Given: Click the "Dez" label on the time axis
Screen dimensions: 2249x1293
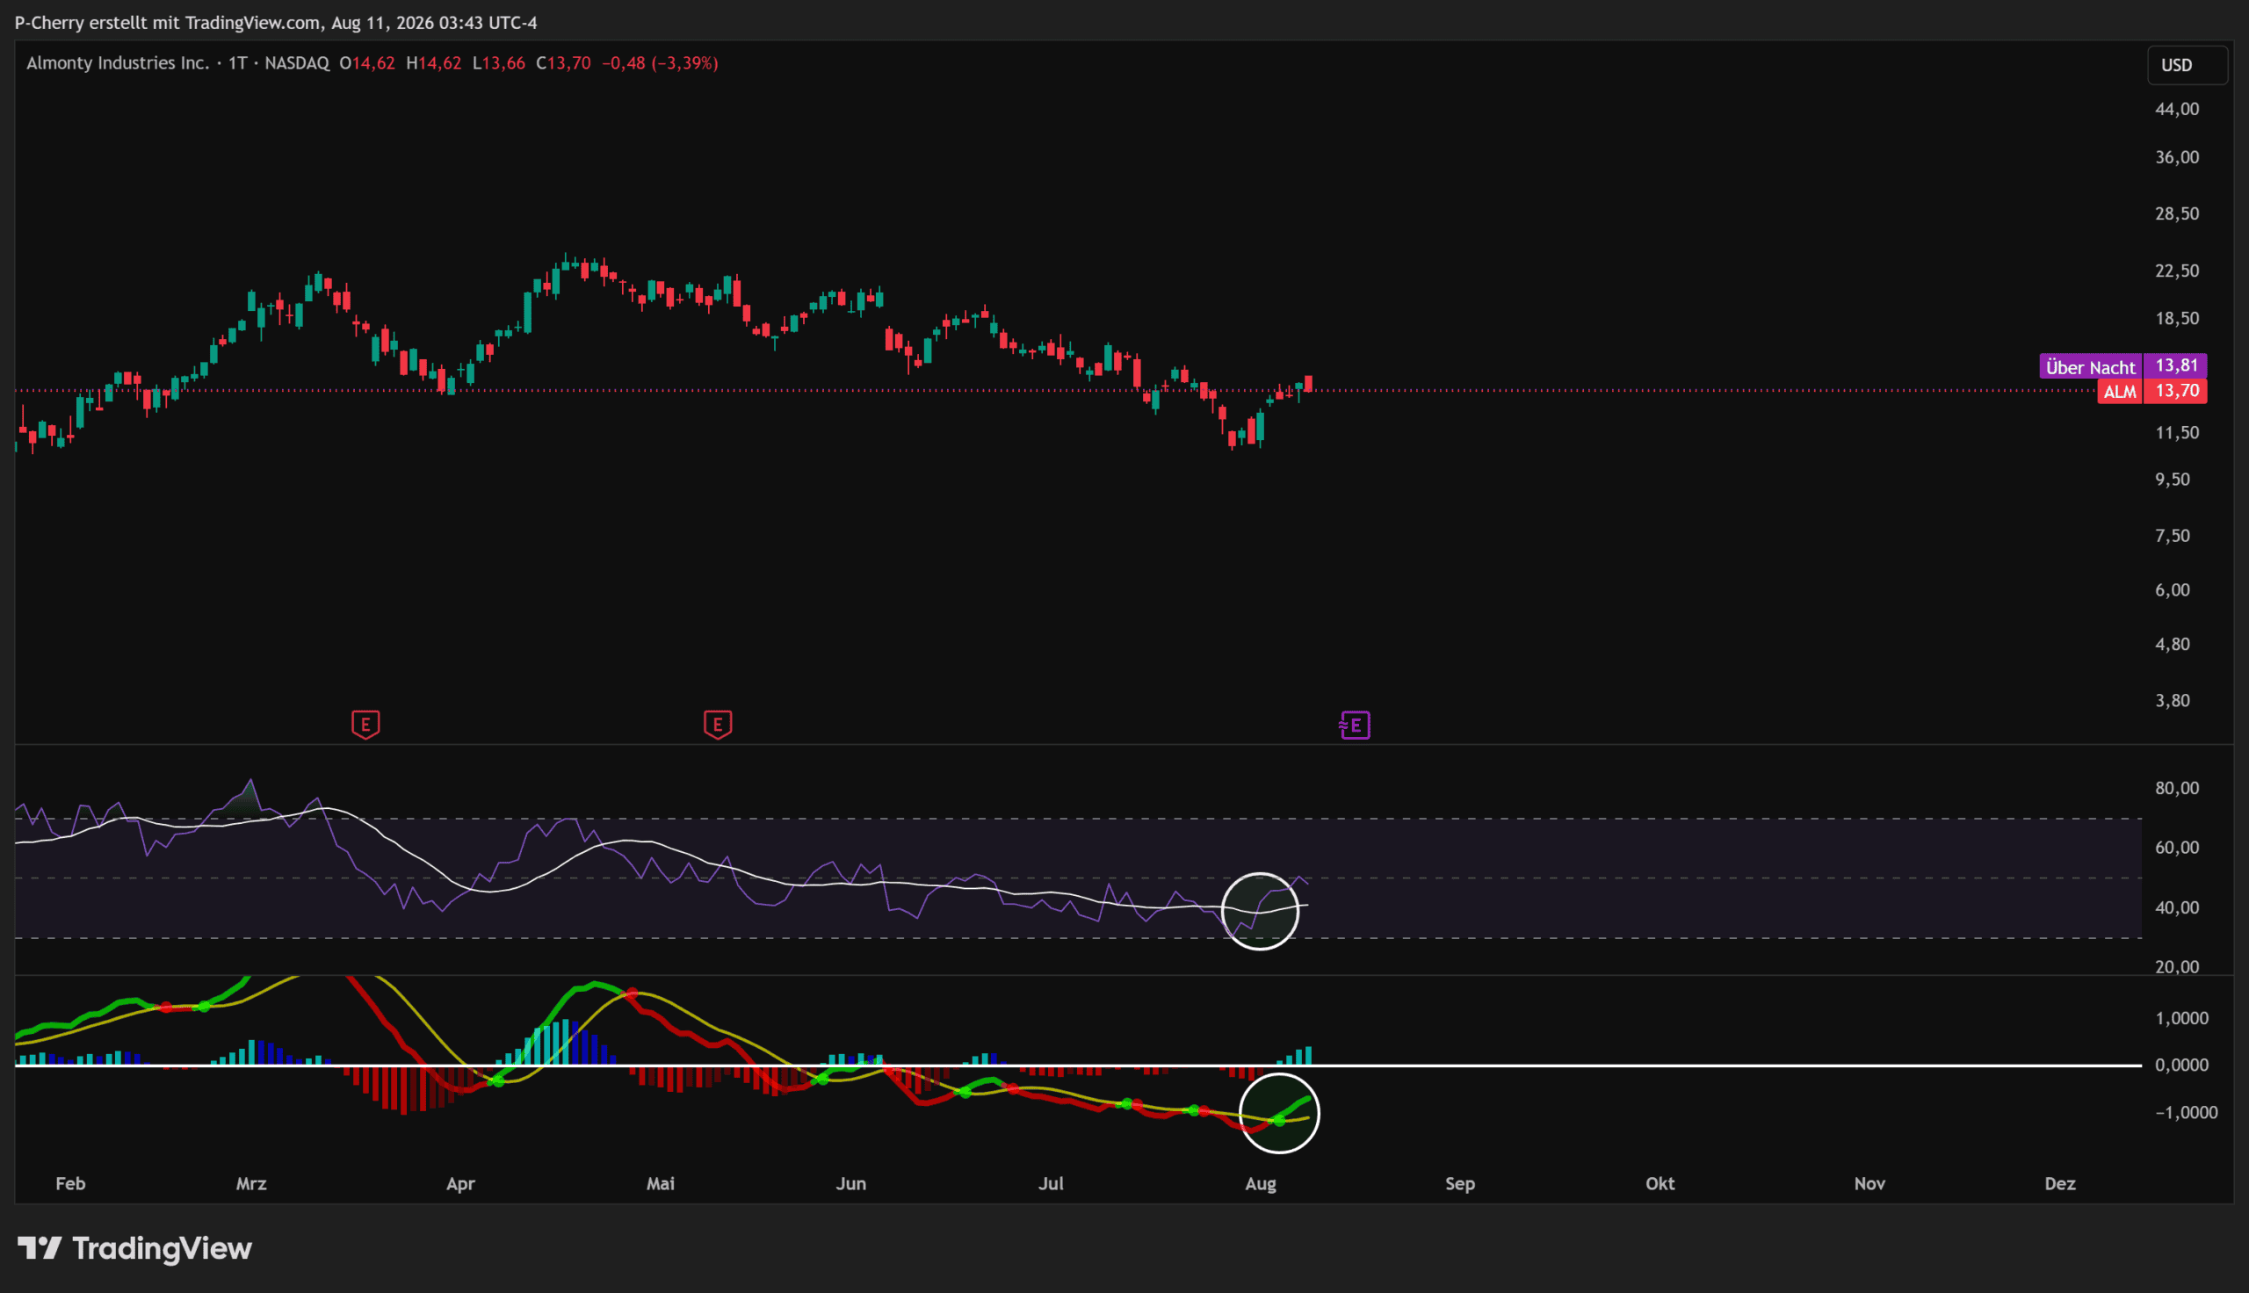Looking at the screenshot, I should pos(2060,1184).
